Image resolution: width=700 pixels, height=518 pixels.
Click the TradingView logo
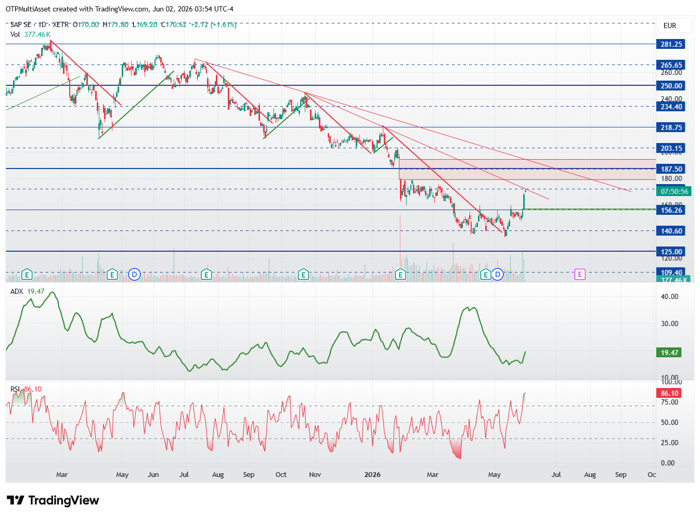[53, 500]
